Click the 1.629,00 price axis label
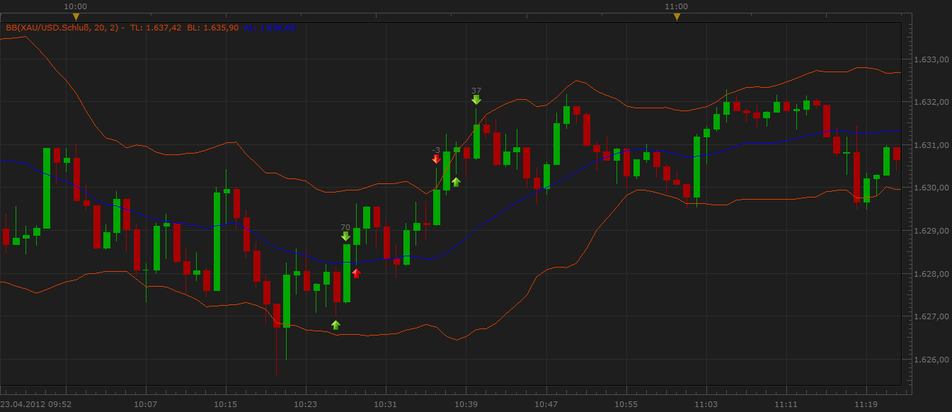 point(931,231)
